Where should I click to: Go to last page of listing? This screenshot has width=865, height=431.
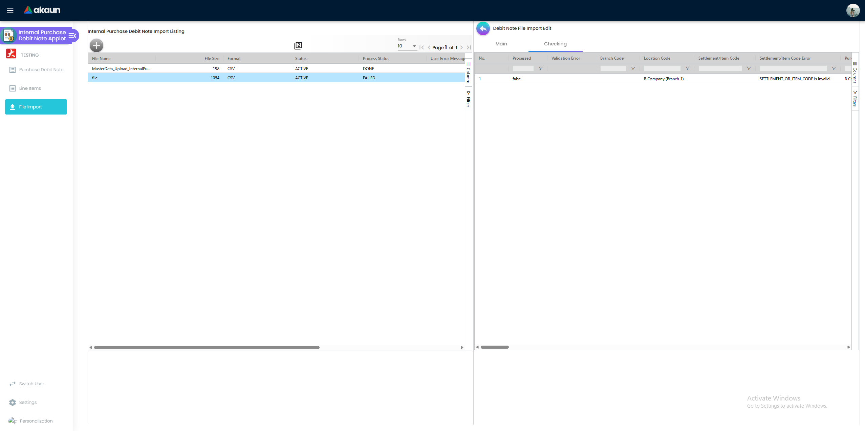coord(469,47)
